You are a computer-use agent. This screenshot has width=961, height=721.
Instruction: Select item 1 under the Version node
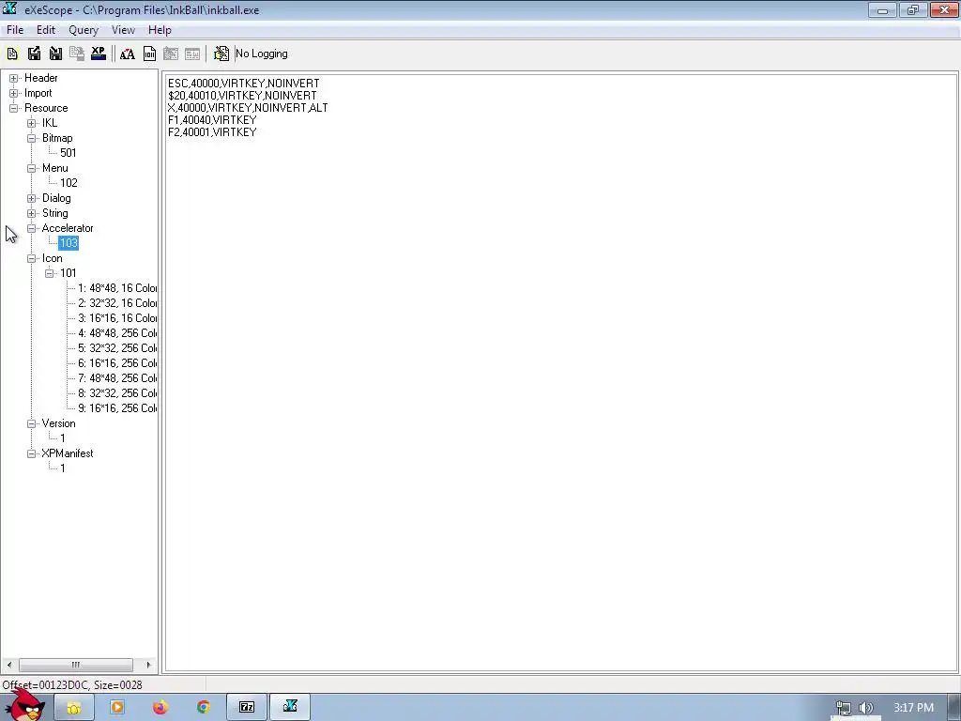(63, 438)
